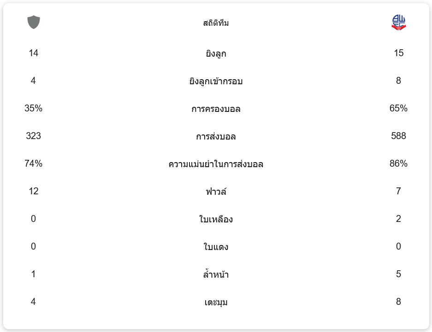Select the ล้ำหน้า offsides label
The height and width of the screenshot is (332, 432).
pyautogui.click(x=216, y=275)
